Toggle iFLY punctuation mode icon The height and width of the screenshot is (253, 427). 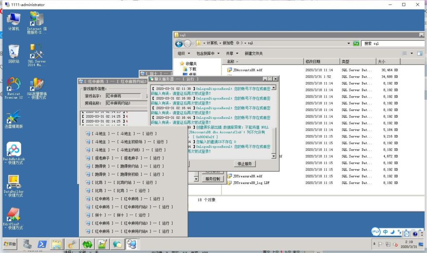[x=399, y=232]
